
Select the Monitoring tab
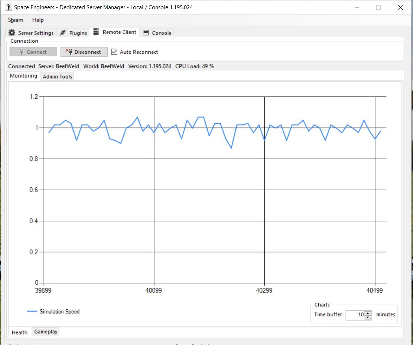23,76
